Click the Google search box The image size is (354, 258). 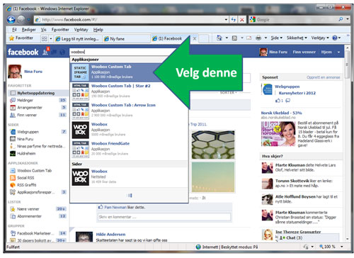[296, 20]
